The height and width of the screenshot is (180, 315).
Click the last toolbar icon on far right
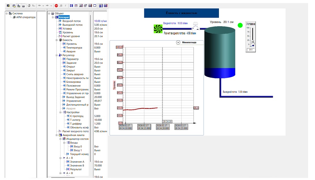pos(105,6)
